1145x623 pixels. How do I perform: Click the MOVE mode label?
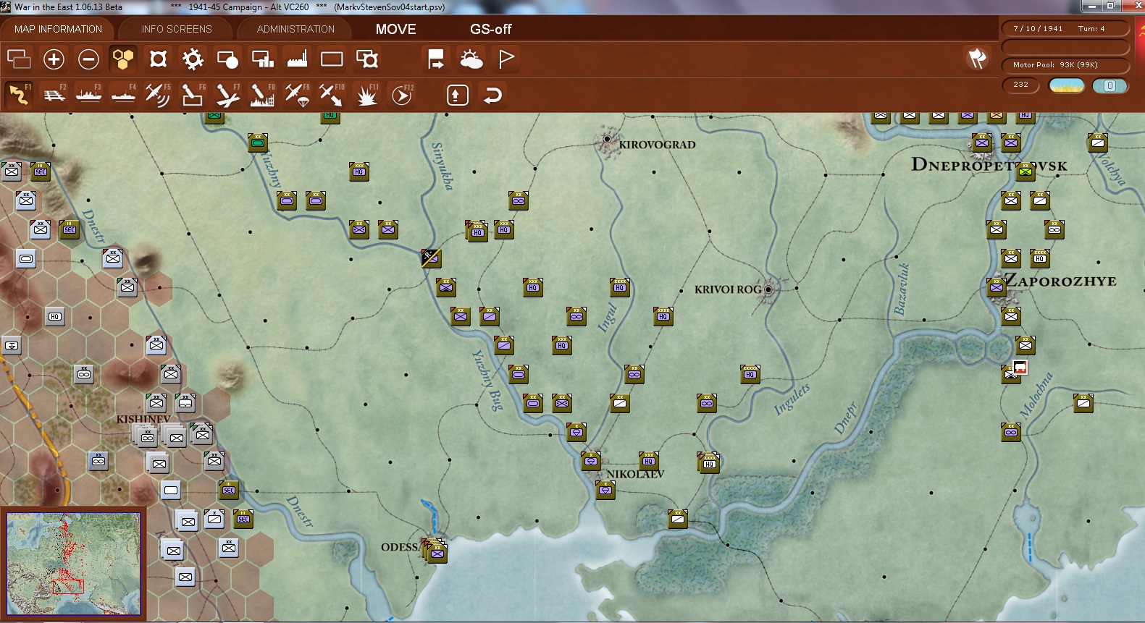395,29
